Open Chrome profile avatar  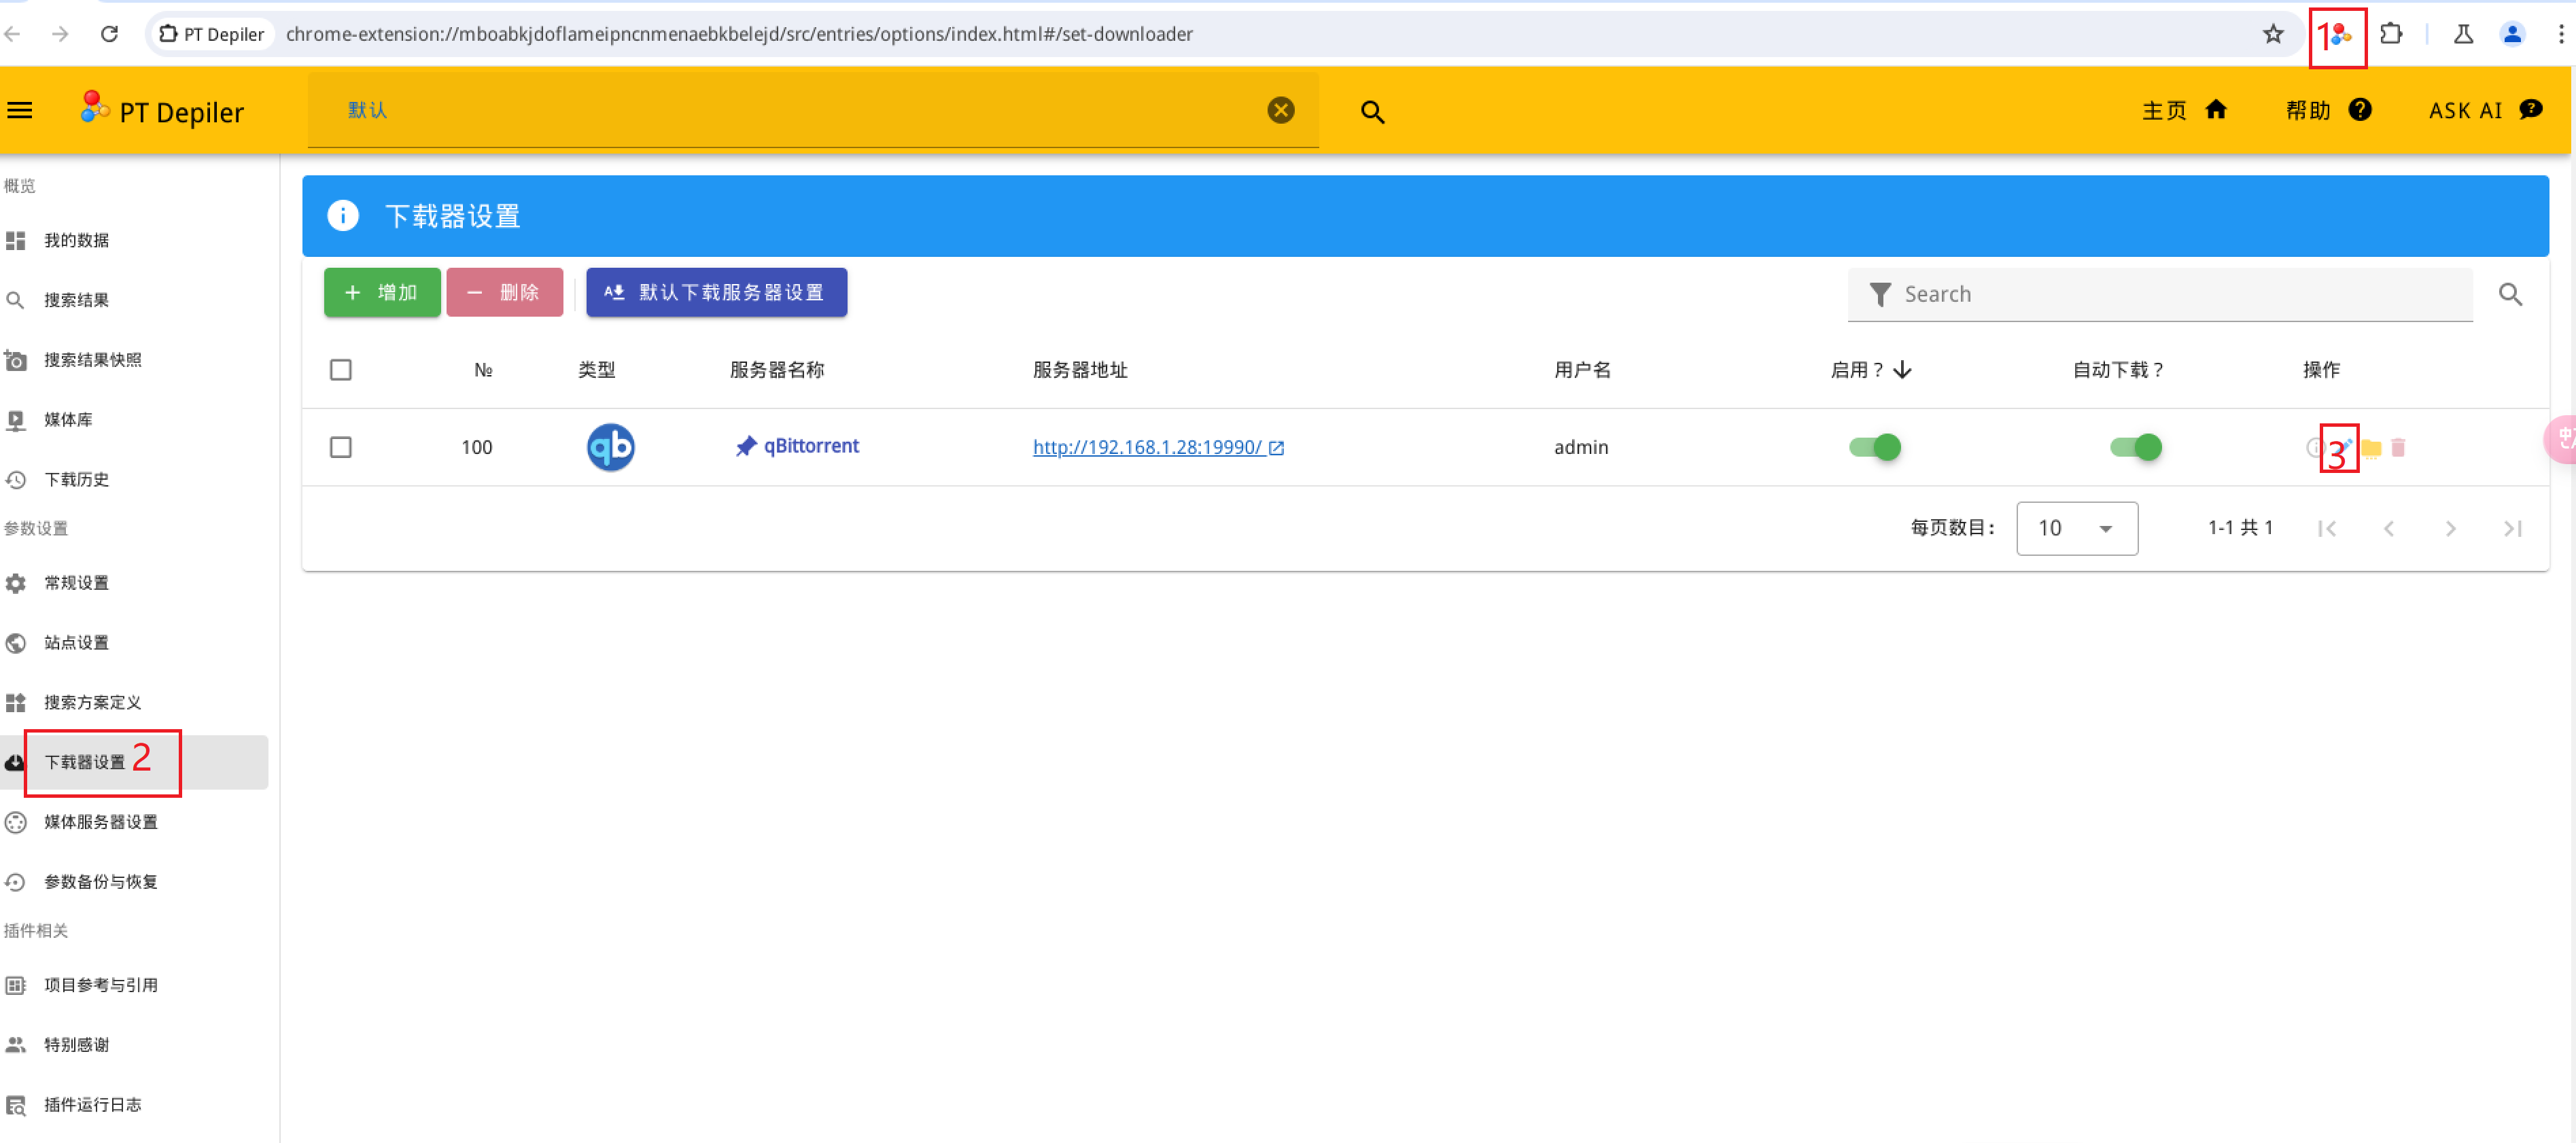[2511, 34]
